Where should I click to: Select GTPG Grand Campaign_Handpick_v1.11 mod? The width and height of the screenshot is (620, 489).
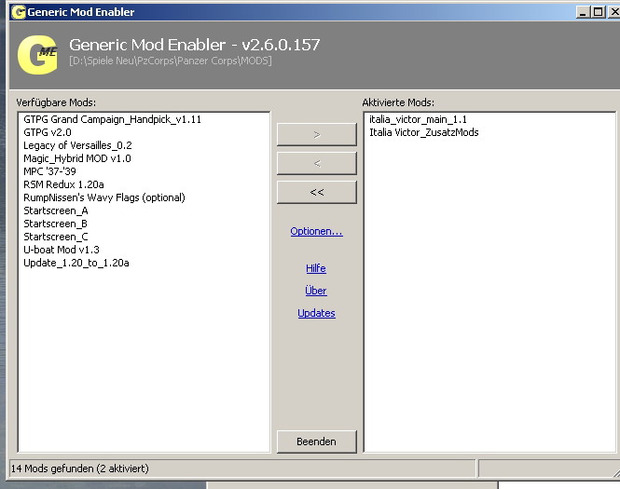click(x=112, y=119)
